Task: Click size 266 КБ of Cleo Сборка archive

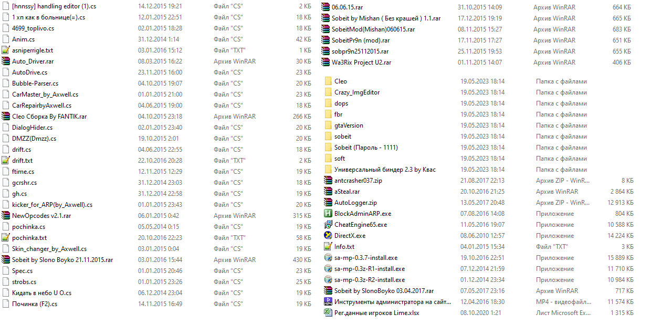Action: (x=302, y=117)
